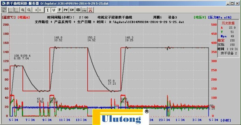The width and height of the screenshot is (241, 125).
Task: Click the 历史数据 panel header
Action: (228, 23)
